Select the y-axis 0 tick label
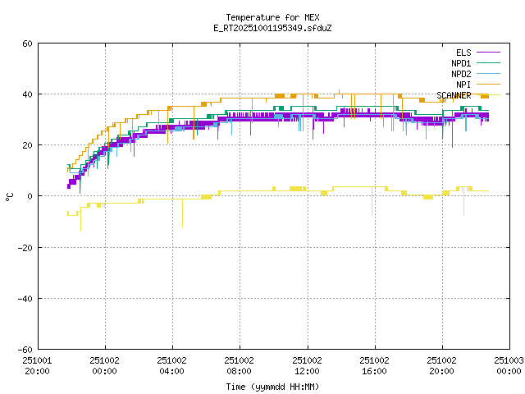This screenshot has height=394, width=525. pyautogui.click(x=30, y=196)
